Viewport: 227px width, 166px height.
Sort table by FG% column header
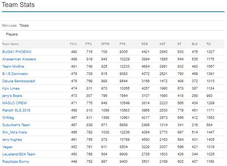point(73,44)
